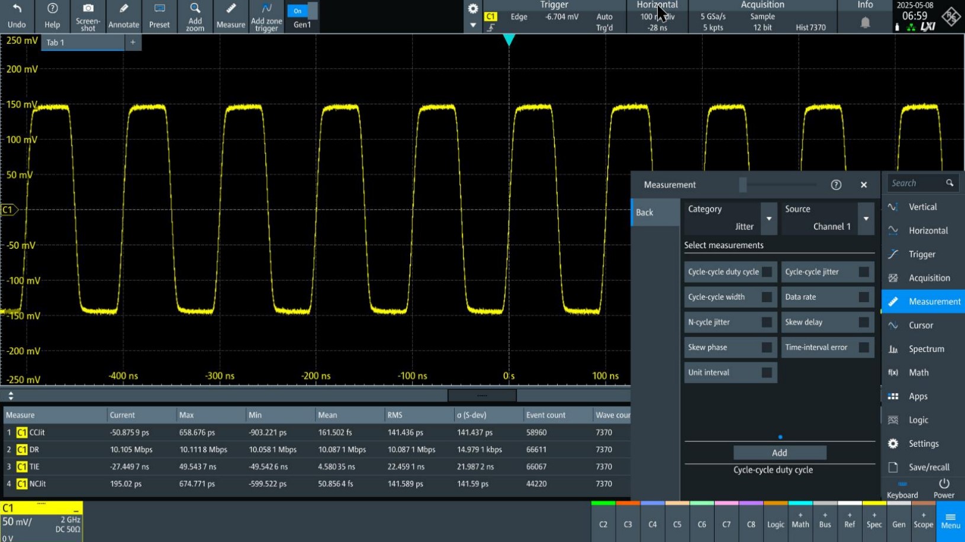
Task: Open the help question mark in Measurement dialog
Action: coord(836,185)
